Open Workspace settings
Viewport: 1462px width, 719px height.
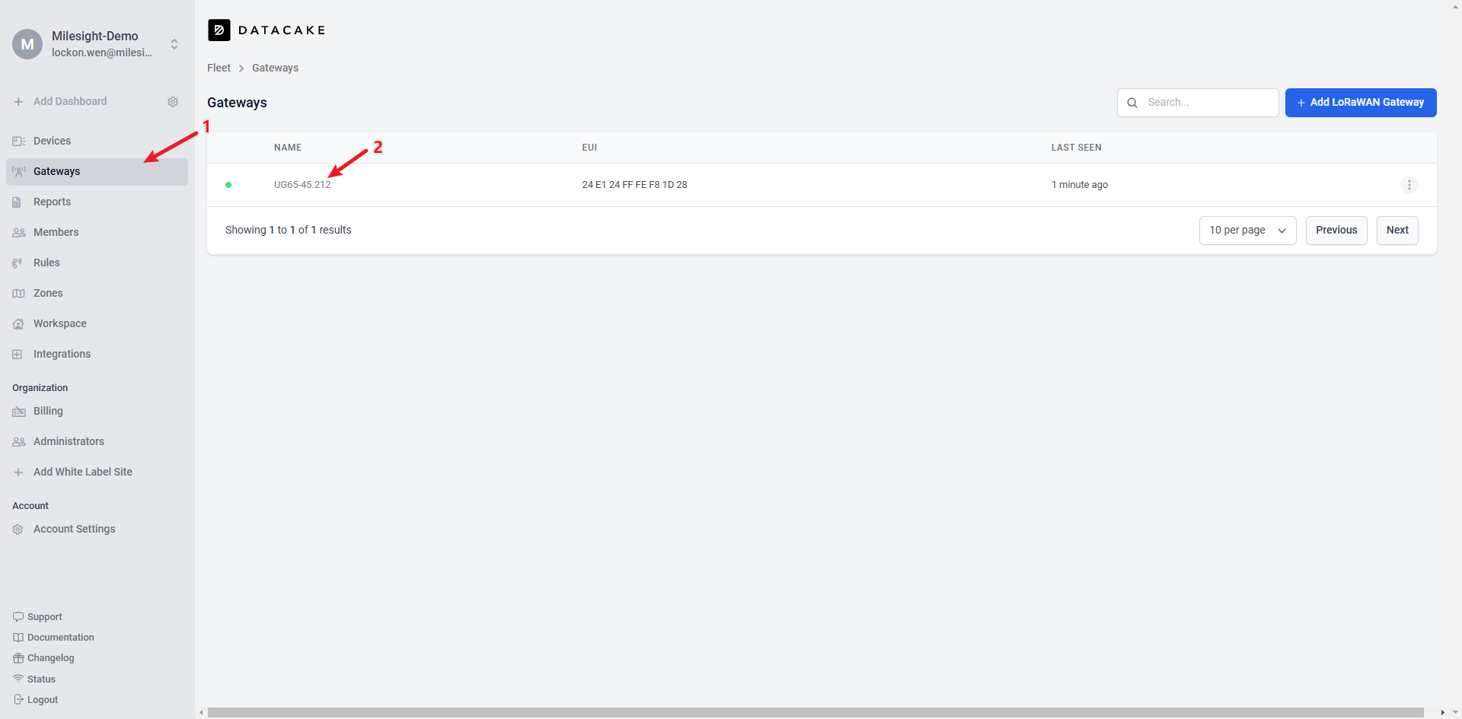click(97, 324)
